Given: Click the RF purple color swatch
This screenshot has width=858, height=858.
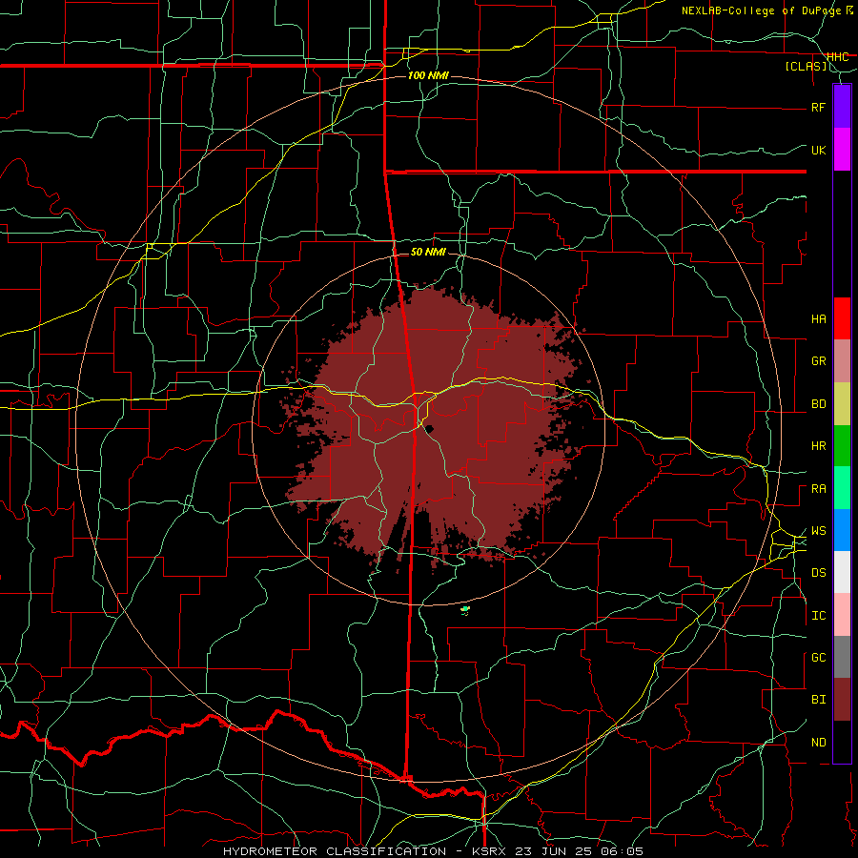Looking at the screenshot, I should pyautogui.click(x=842, y=107).
